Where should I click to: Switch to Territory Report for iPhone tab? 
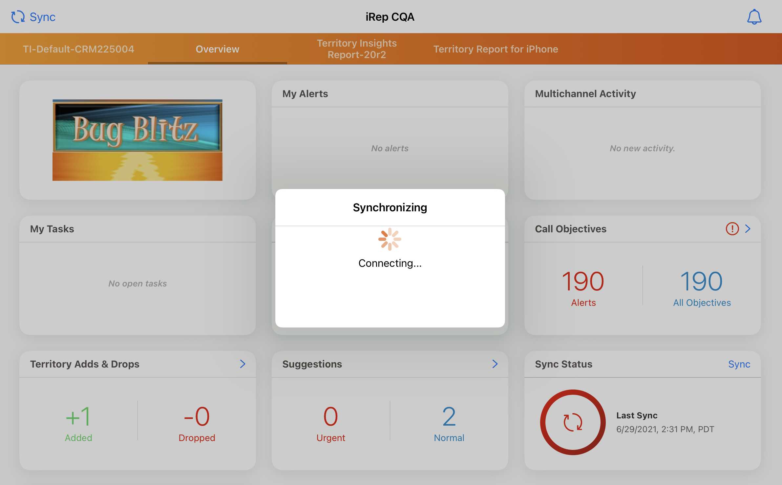pos(496,49)
